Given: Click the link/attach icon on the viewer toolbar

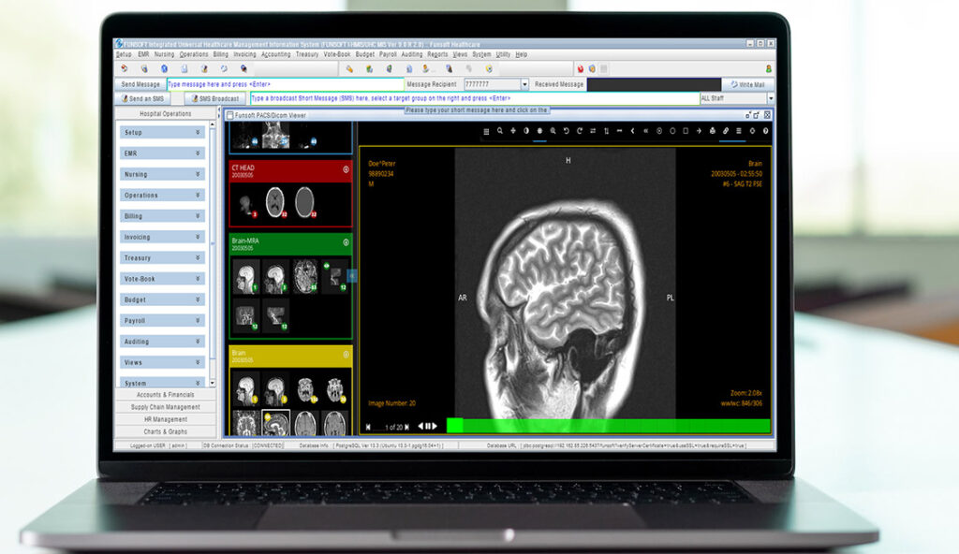Looking at the screenshot, I should 724,131.
